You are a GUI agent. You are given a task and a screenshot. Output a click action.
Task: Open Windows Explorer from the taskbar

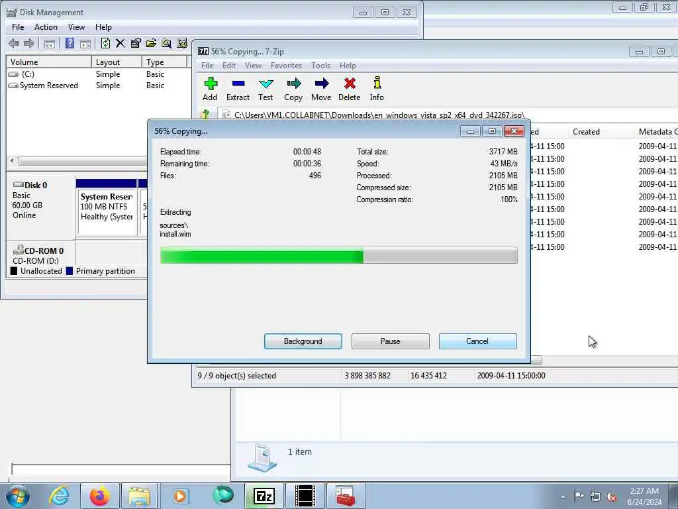pyautogui.click(x=139, y=496)
